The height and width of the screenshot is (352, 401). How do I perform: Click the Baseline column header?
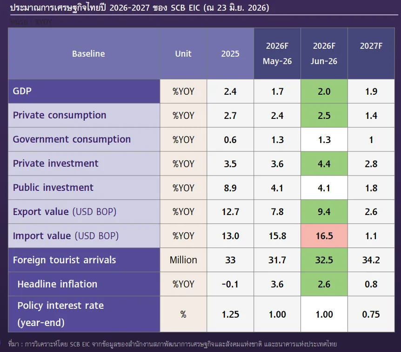point(88,53)
